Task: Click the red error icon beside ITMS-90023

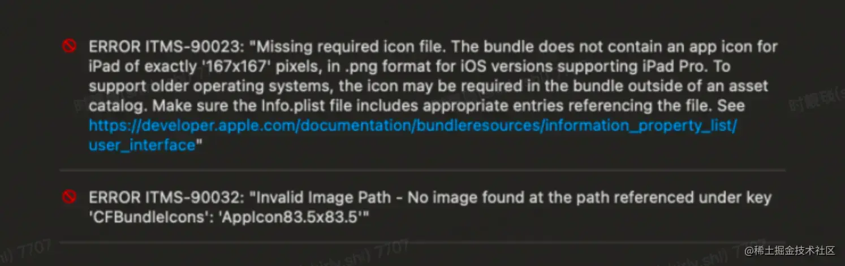Action: click(69, 46)
